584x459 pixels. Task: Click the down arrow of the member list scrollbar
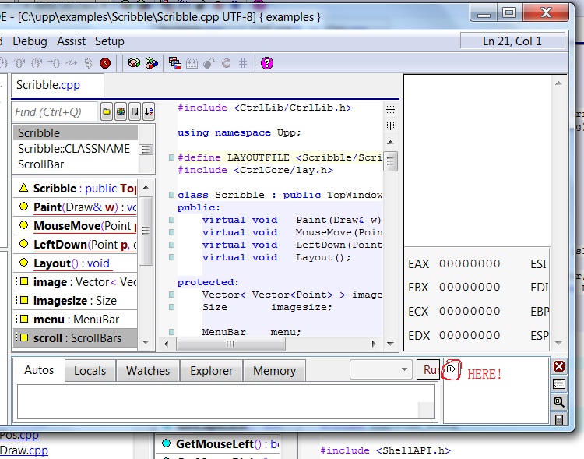(x=146, y=341)
